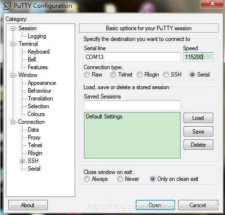Focus the Speed field showing 115200
225x215 pixels.
[x=198, y=57]
